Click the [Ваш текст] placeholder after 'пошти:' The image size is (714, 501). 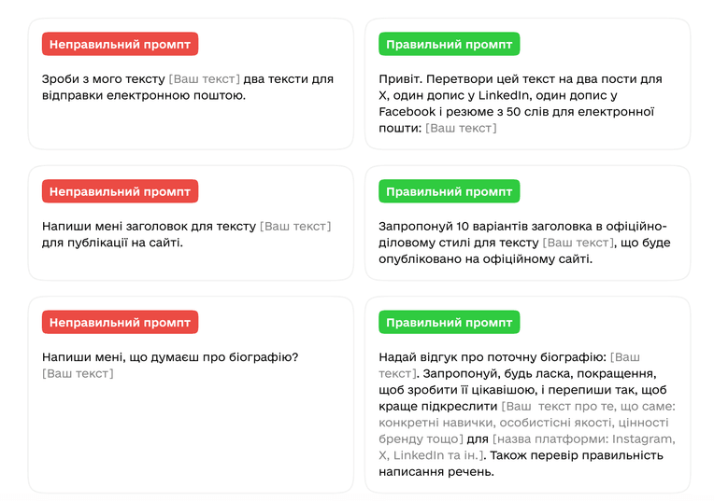(x=461, y=128)
